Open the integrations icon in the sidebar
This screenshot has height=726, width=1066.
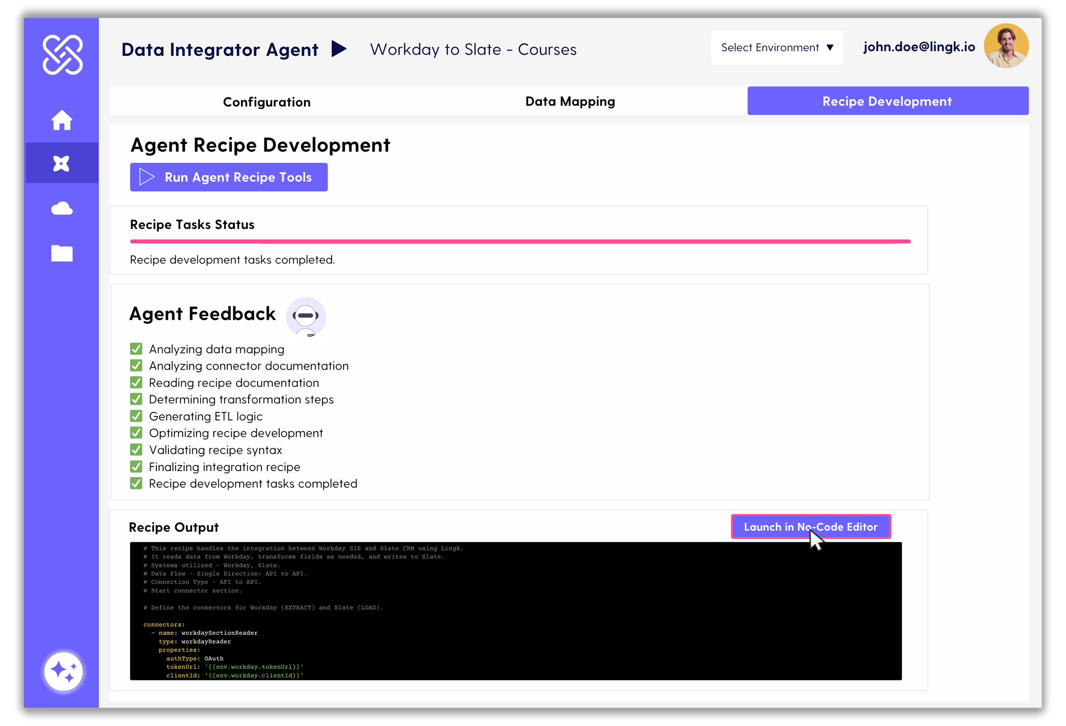[x=62, y=162]
